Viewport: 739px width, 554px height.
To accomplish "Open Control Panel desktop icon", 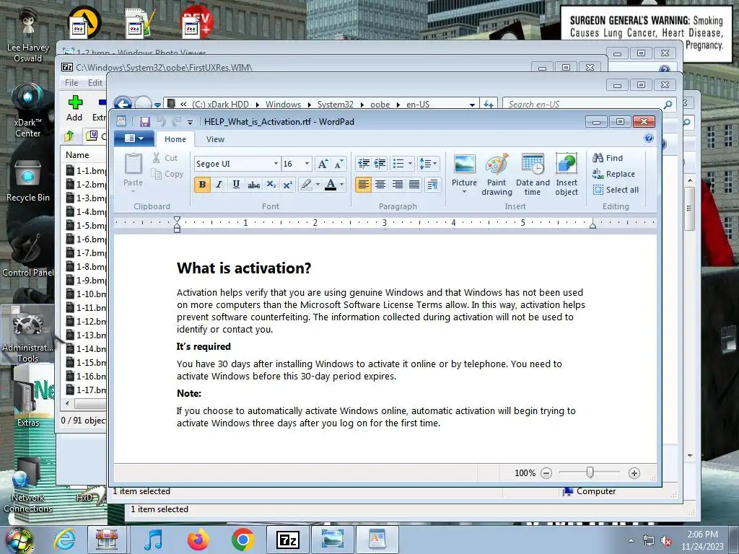I will (28, 257).
